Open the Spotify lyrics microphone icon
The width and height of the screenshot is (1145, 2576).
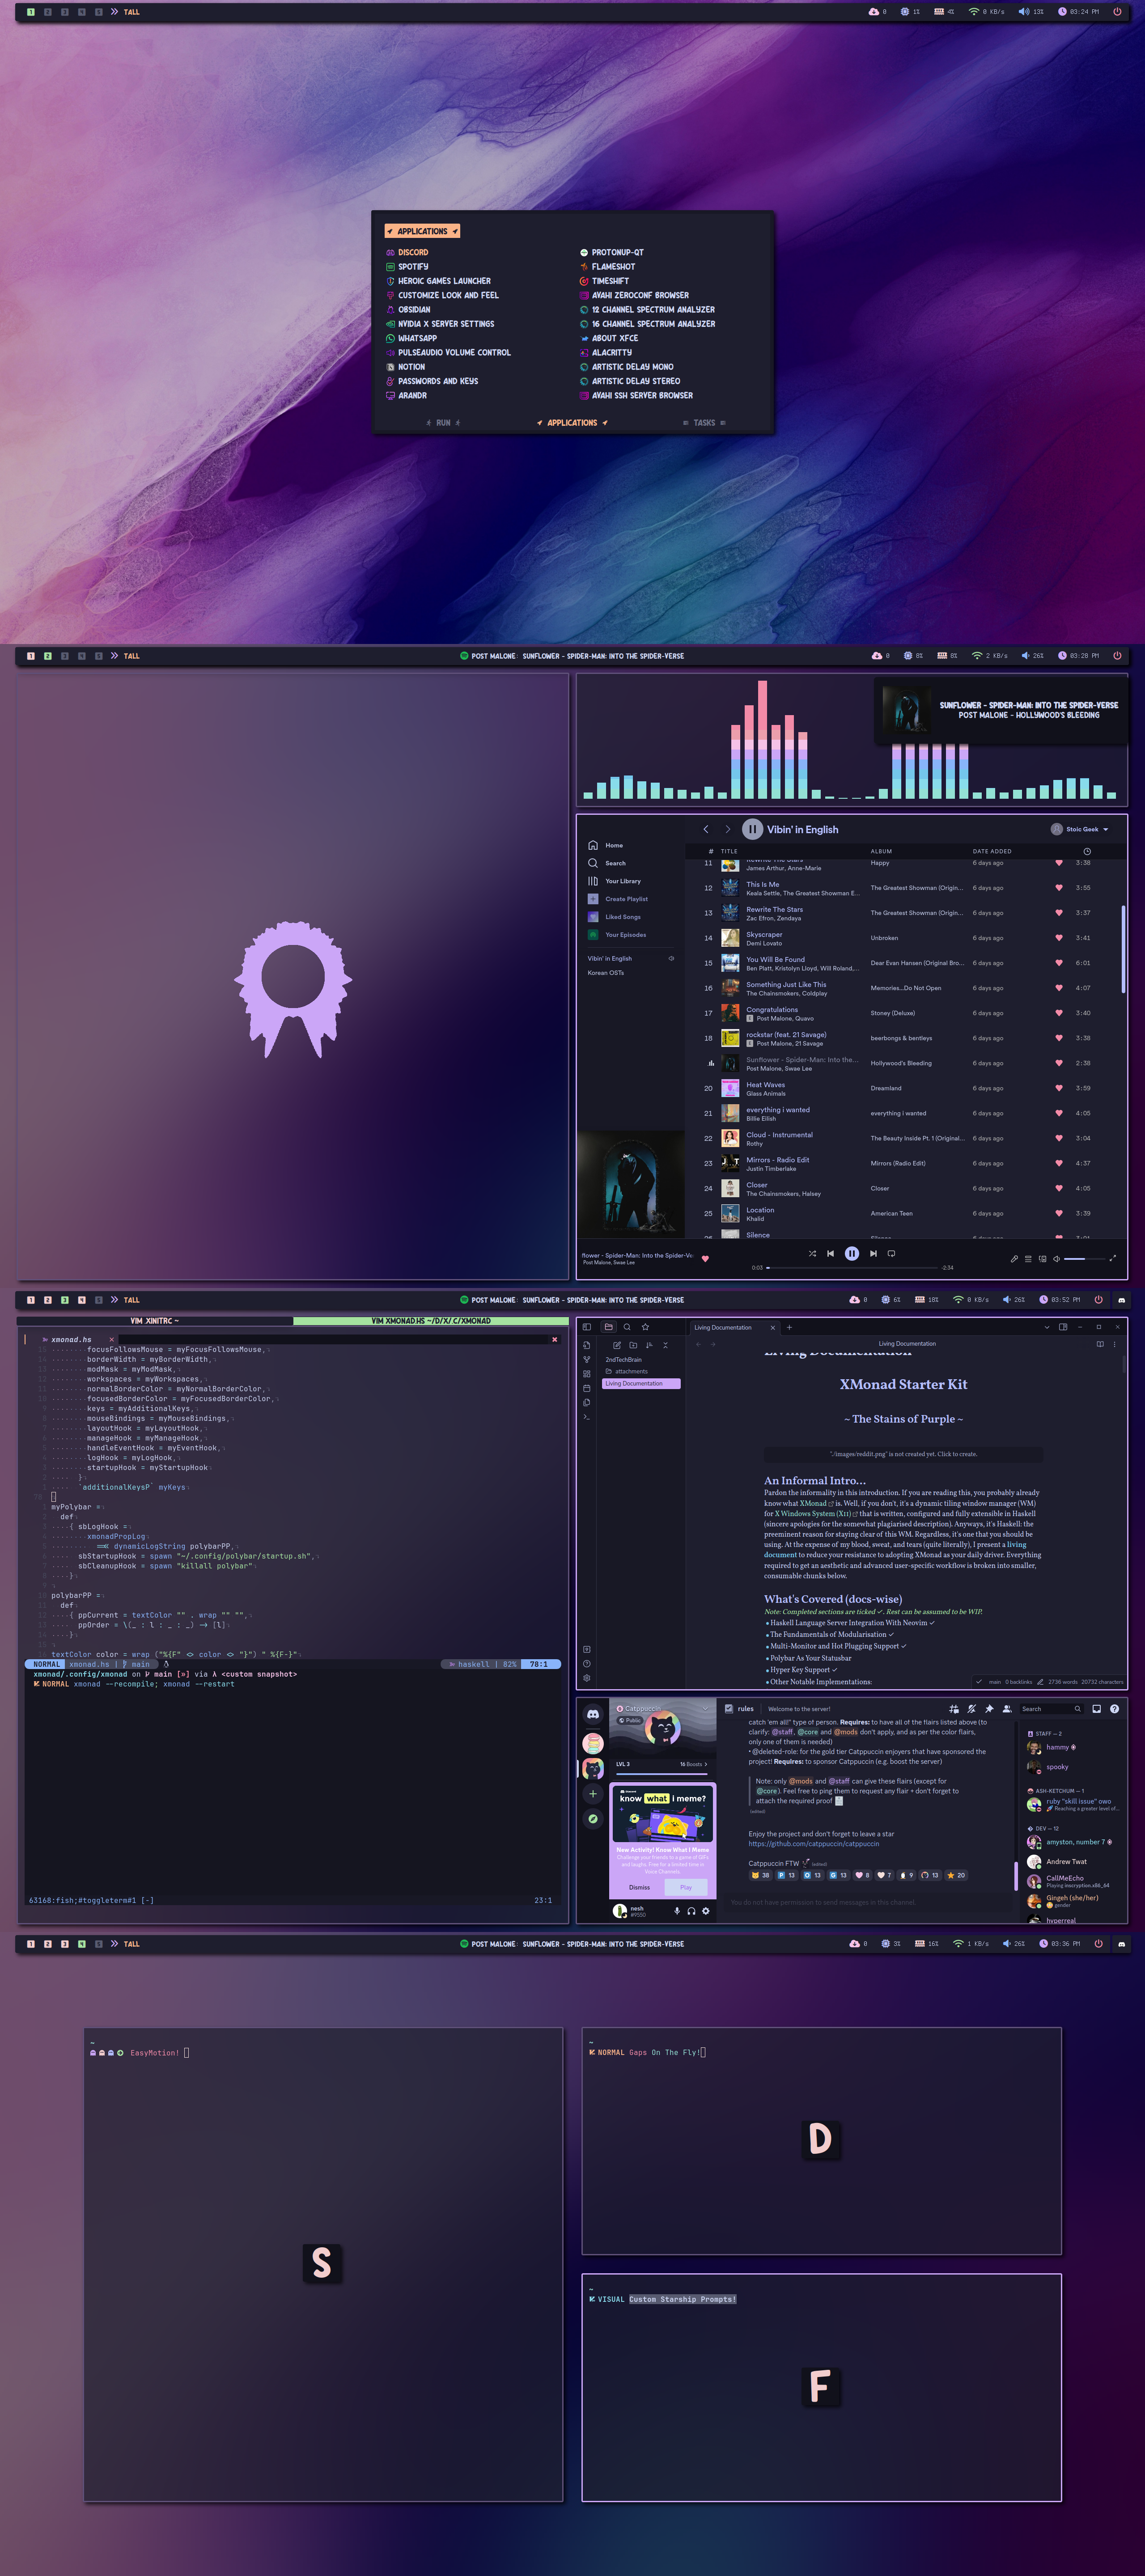pos(1014,1259)
